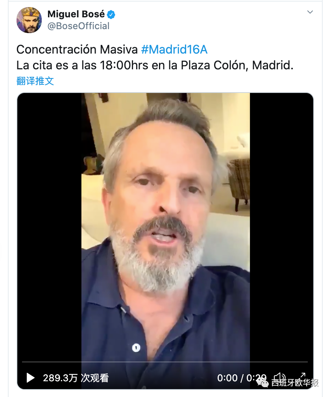Open the @BoseOfficial handle link
Image resolution: width=329 pixels, height=397 pixels.
pyautogui.click(x=78, y=26)
